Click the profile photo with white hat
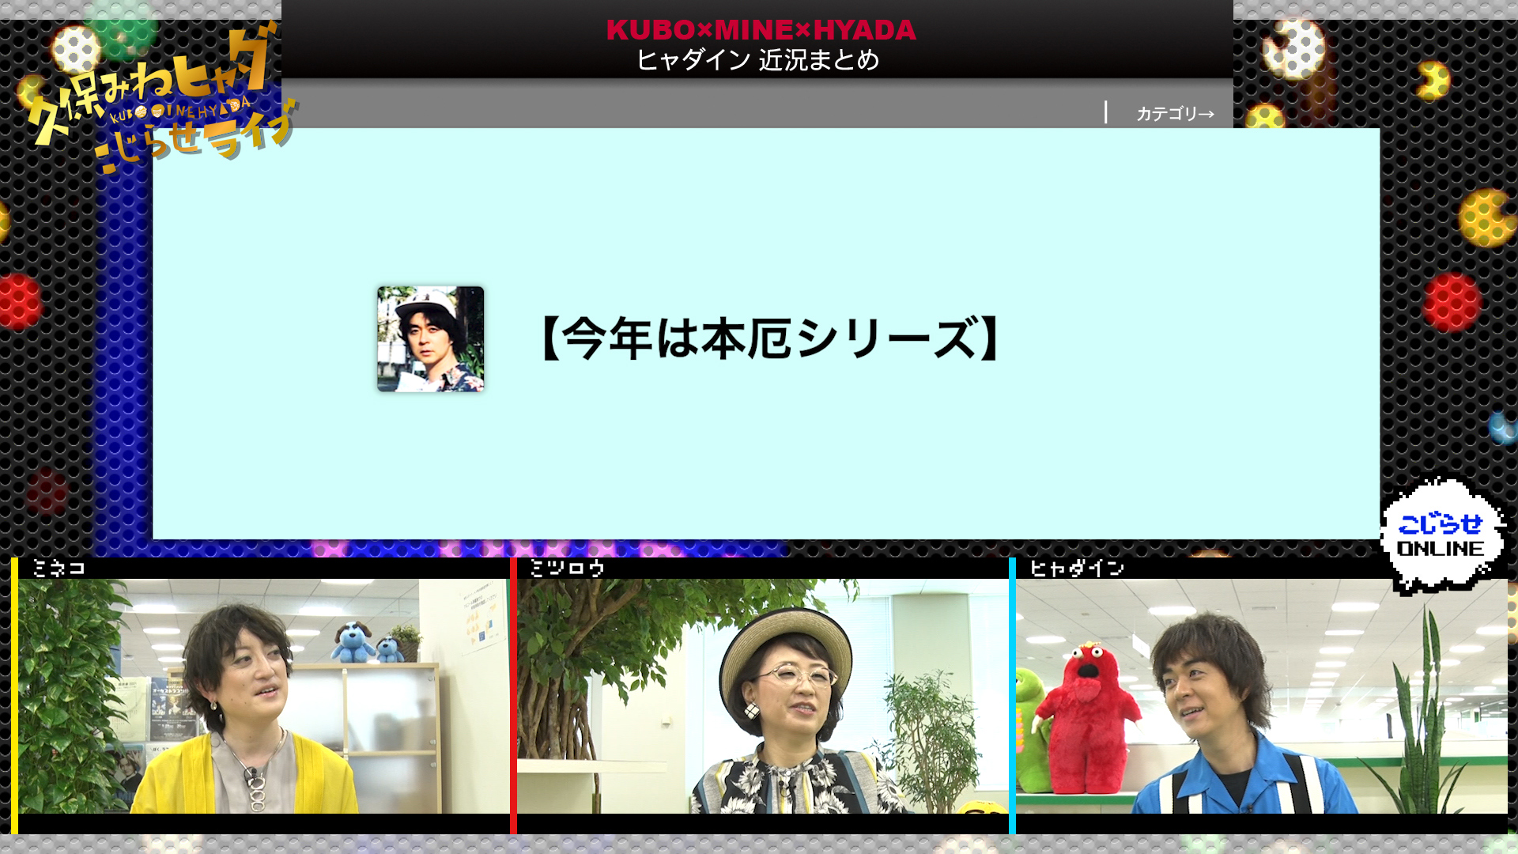 431,339
